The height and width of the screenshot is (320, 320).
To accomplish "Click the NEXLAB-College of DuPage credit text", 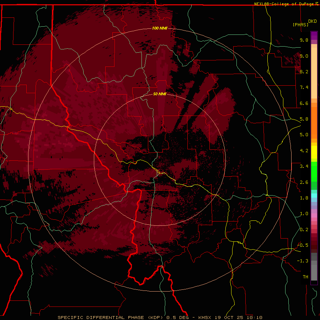I will point(285,4).
